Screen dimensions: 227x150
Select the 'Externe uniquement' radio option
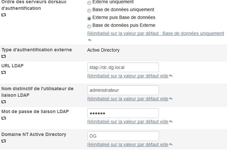click(89, 3)
